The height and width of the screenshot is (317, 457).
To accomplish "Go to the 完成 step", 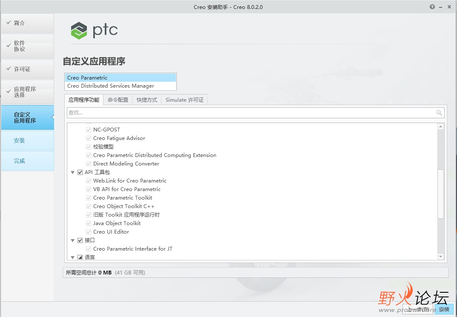I will coord(27,161).
